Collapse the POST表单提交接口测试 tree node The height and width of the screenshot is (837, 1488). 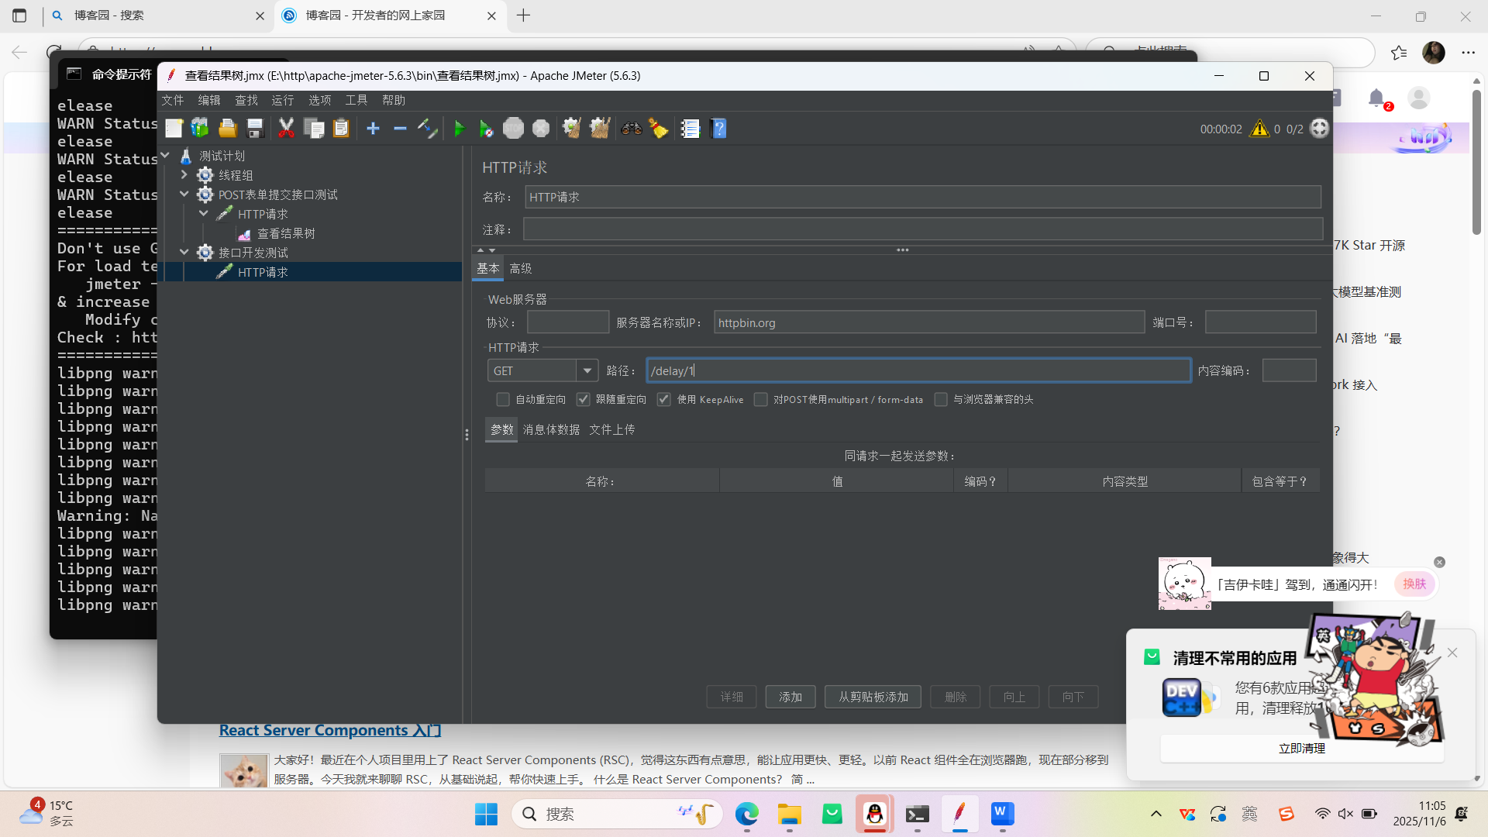tap(184, 195)
